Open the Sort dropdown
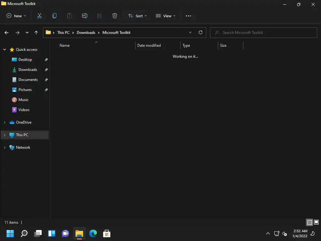Image resolution: width=321 pixels, height=241 pixels. pyautogui.click(x=137, y=16)
